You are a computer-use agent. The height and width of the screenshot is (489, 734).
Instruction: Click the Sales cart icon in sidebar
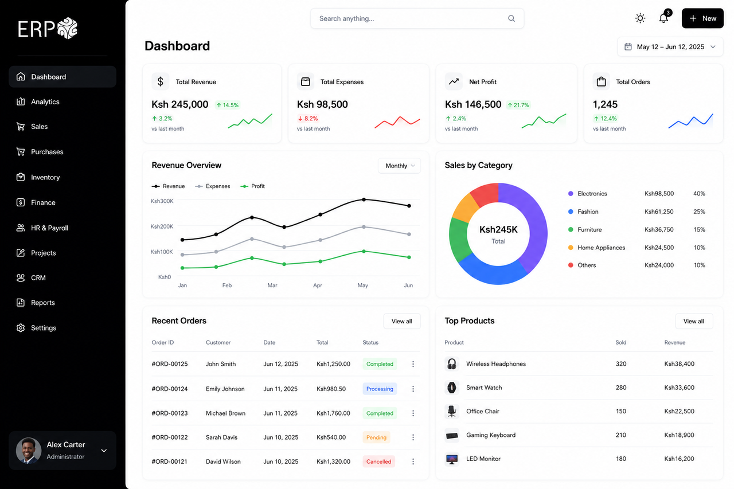21,127
